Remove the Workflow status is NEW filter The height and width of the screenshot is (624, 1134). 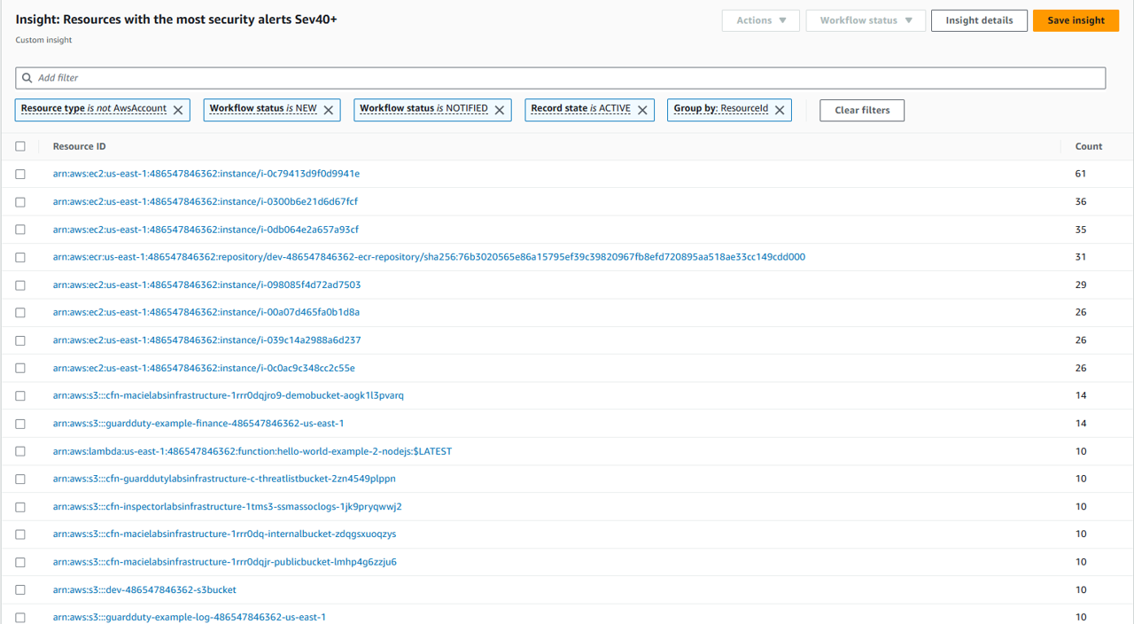pos(329,110)
